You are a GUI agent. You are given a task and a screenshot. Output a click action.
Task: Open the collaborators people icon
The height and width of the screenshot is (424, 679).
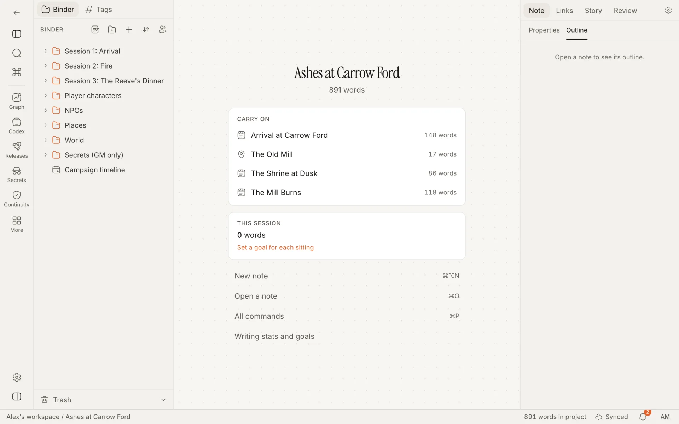coord(163,30)
